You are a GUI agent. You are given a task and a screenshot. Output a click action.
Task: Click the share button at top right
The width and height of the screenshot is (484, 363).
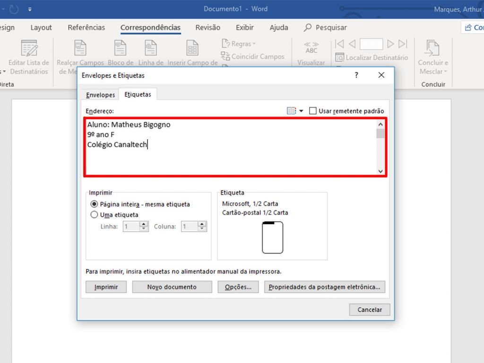pos(474,27)
